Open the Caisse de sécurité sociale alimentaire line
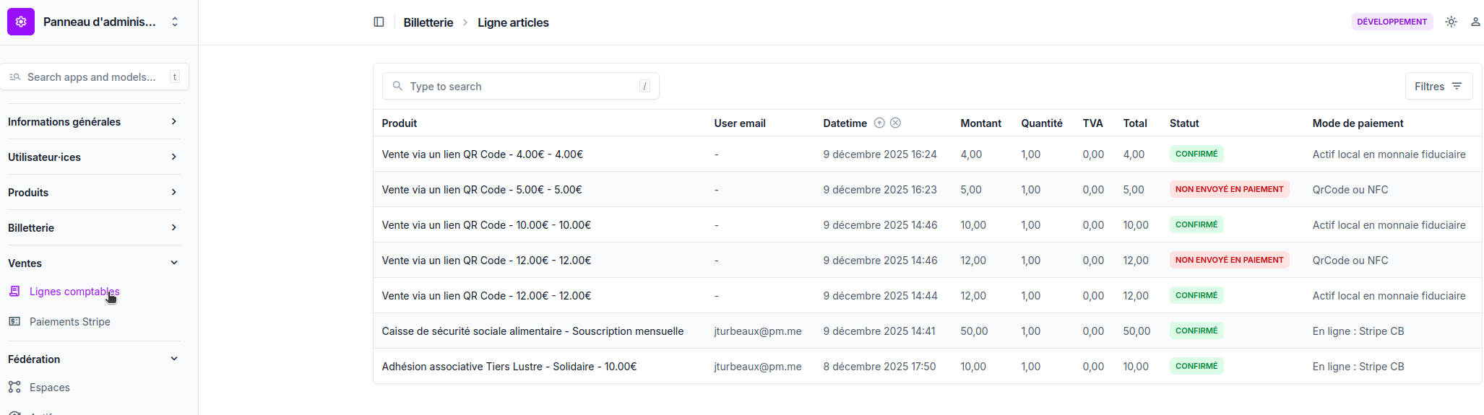Screen dimensions: 1484x415 [532, 331]
